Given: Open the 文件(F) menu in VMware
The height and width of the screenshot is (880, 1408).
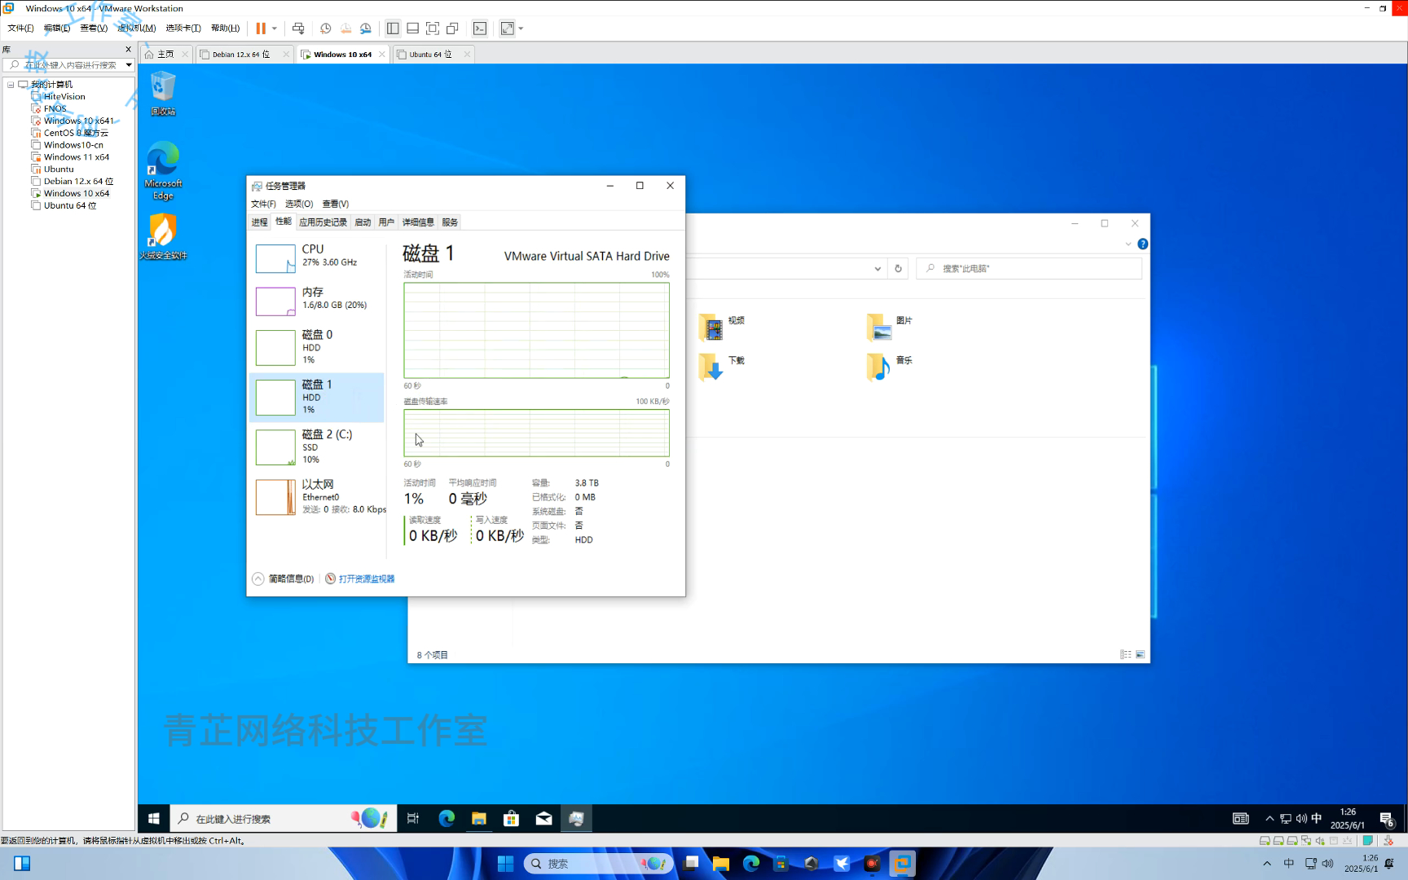Looking at the screenshot, I should [x=20, y=28].
